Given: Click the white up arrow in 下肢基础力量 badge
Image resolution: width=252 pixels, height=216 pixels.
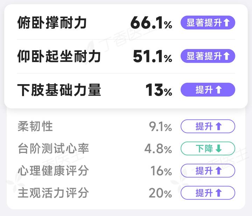Looking at the screenshot, I should pyautogui.click(x=218, y=90).
